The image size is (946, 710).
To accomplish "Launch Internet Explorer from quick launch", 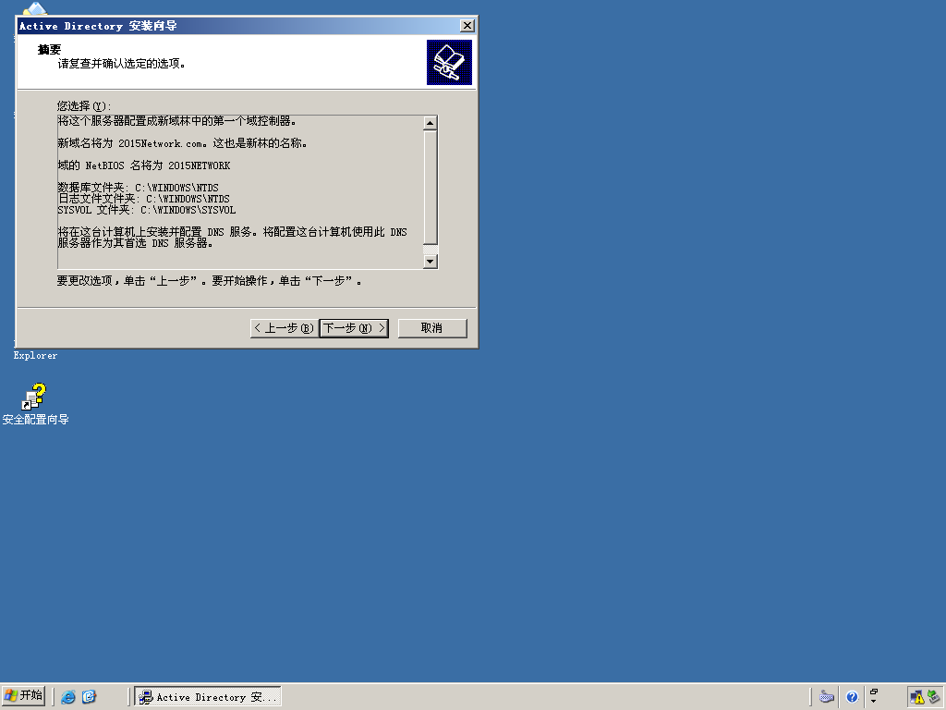I will point(68,697).
